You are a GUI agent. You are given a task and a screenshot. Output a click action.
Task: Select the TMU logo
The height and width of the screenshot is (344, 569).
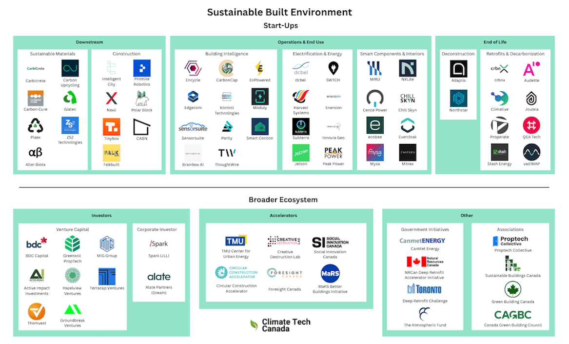click(236, 241)
